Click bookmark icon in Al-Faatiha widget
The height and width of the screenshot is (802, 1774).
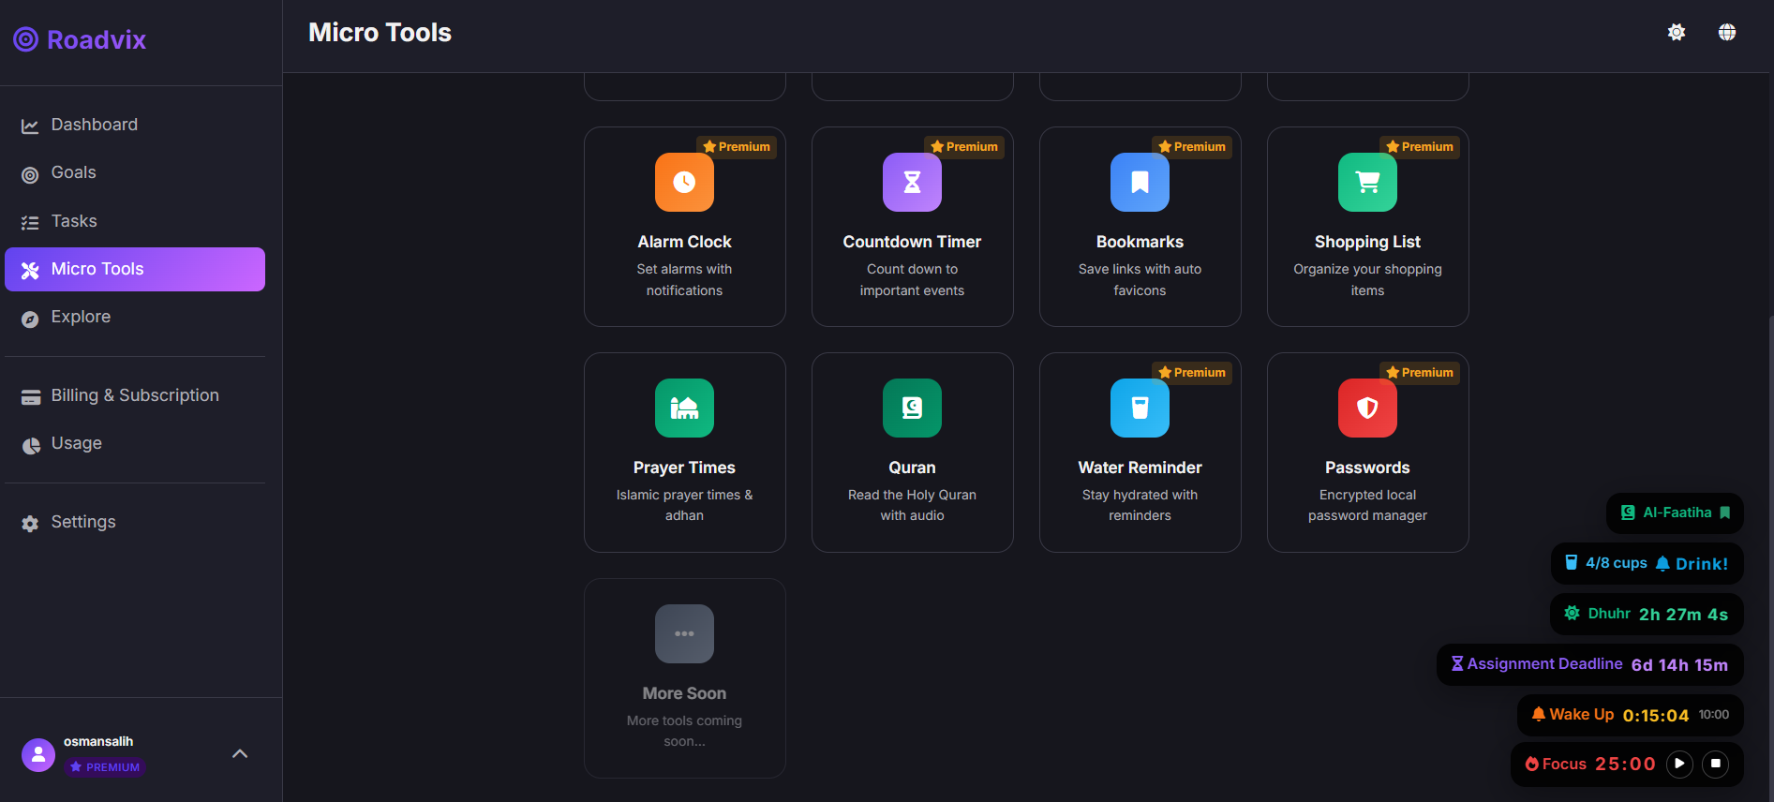(1724, 512)
